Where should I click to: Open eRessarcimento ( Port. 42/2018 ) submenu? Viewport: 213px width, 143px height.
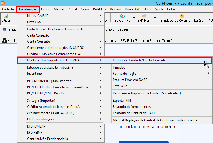61,113
